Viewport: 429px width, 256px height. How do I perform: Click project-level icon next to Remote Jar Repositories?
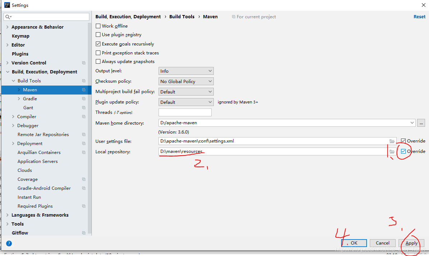tap(84, 135)
